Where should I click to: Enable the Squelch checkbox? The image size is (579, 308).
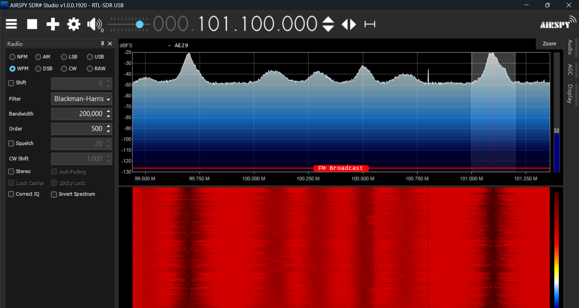11,143
